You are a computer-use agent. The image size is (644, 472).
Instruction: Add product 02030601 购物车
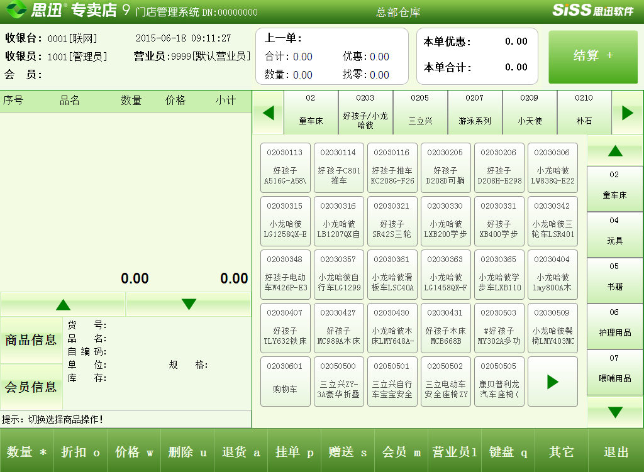click(285, 381)
